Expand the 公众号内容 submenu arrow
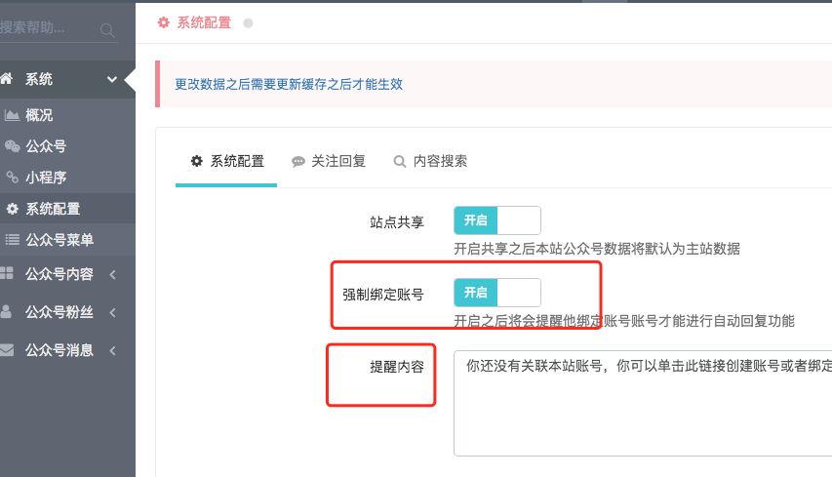The width and height of the screenshot is (832, 477). [112, 274]
